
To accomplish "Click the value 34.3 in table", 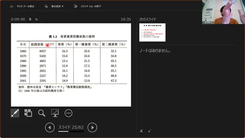I will (x=65, y=51).
